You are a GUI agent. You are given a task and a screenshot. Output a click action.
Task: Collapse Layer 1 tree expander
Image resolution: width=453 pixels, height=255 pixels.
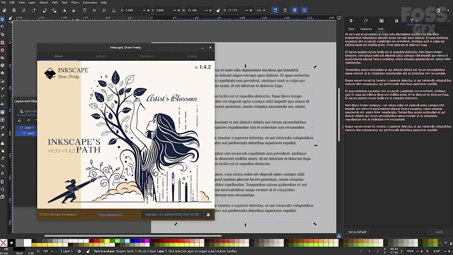[x=17, y=128]
